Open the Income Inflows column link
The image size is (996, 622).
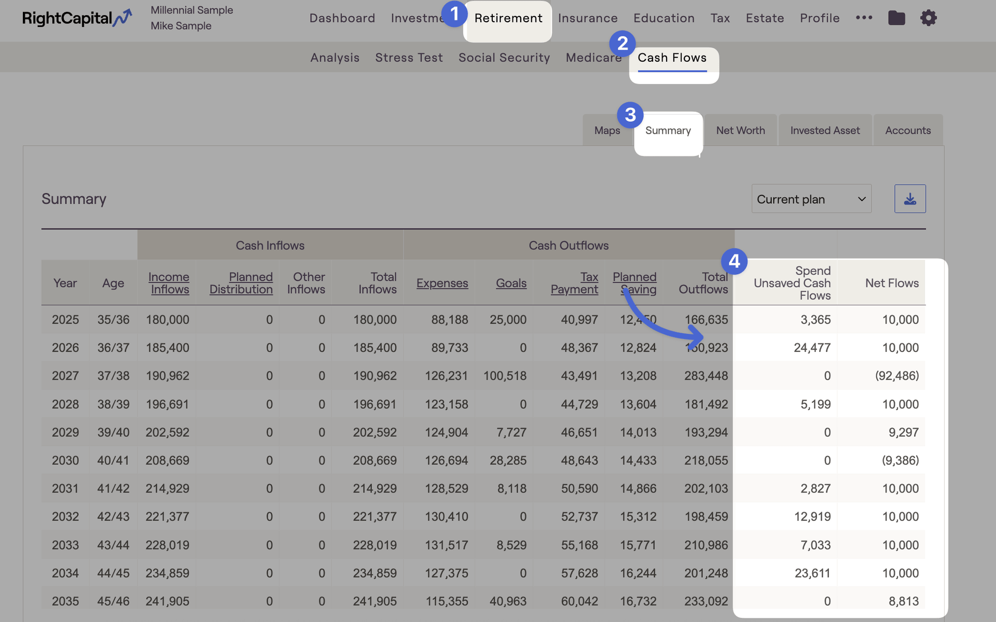(x=169, y=283)
